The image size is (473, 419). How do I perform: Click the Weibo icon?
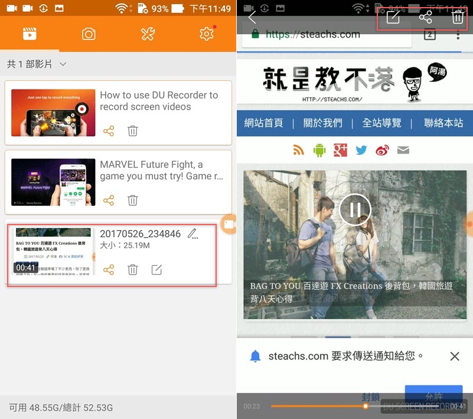(x=382, y=150)
